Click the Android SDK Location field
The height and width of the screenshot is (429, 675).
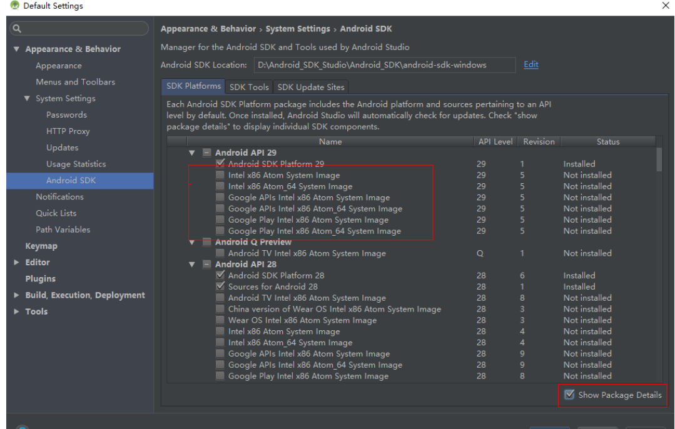(385, 65)
